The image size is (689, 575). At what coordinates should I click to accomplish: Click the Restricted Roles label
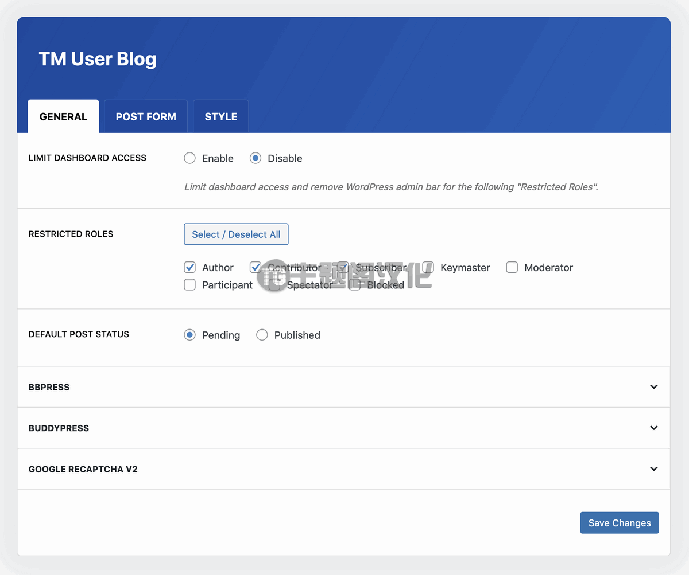click(x=71, y=234)
